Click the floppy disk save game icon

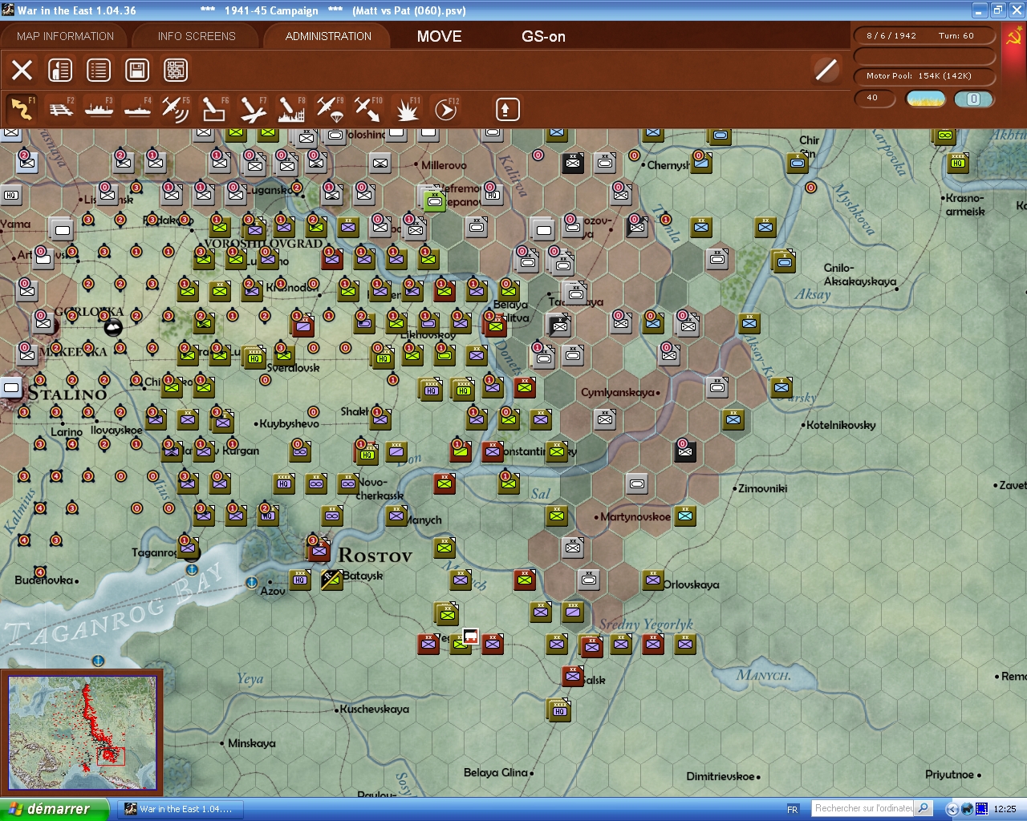137,70
